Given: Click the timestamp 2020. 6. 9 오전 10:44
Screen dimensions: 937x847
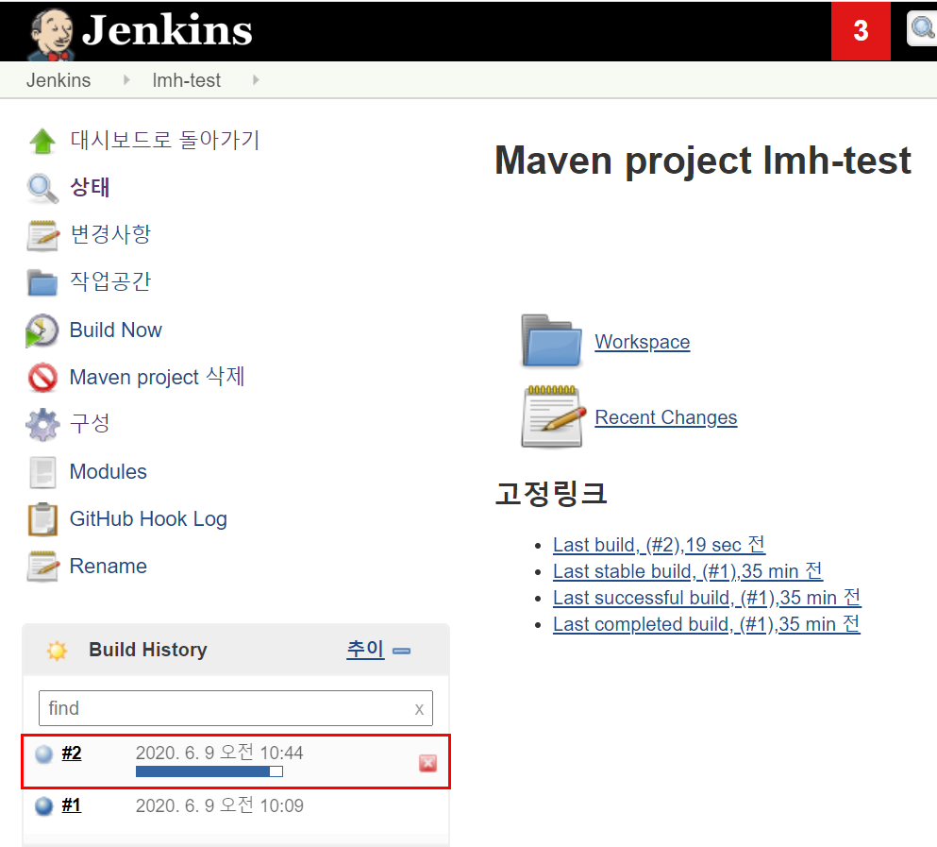Looking at the screenshot, I should click(x=219, y=753).
